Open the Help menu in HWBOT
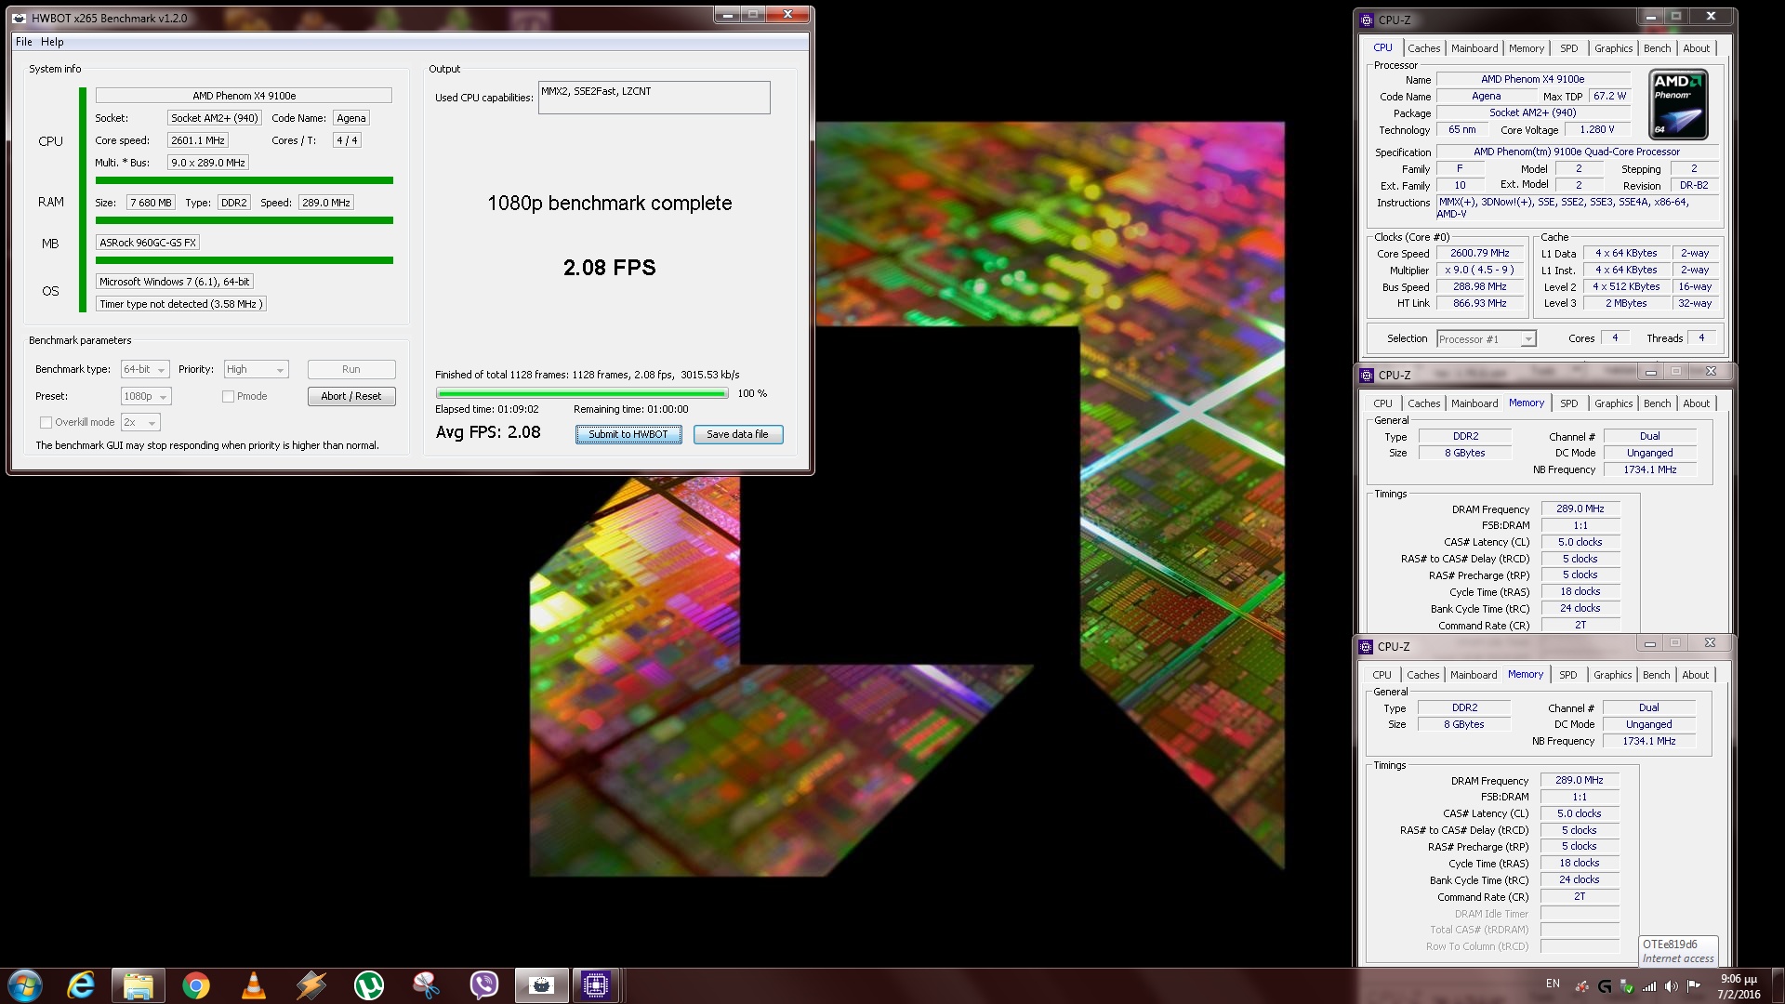The height and width of the screenshot is (1004, 1785). point(52,42)
